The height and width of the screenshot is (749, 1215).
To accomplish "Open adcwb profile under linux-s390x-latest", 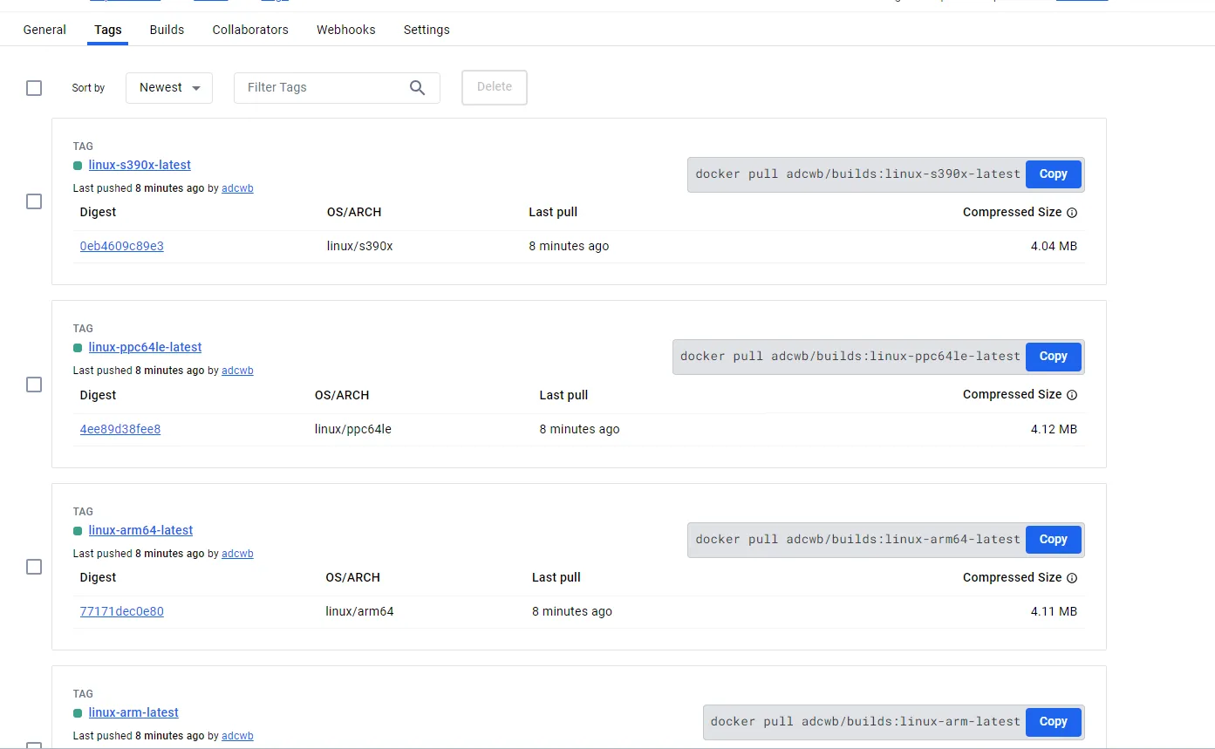I will (237, 188).
